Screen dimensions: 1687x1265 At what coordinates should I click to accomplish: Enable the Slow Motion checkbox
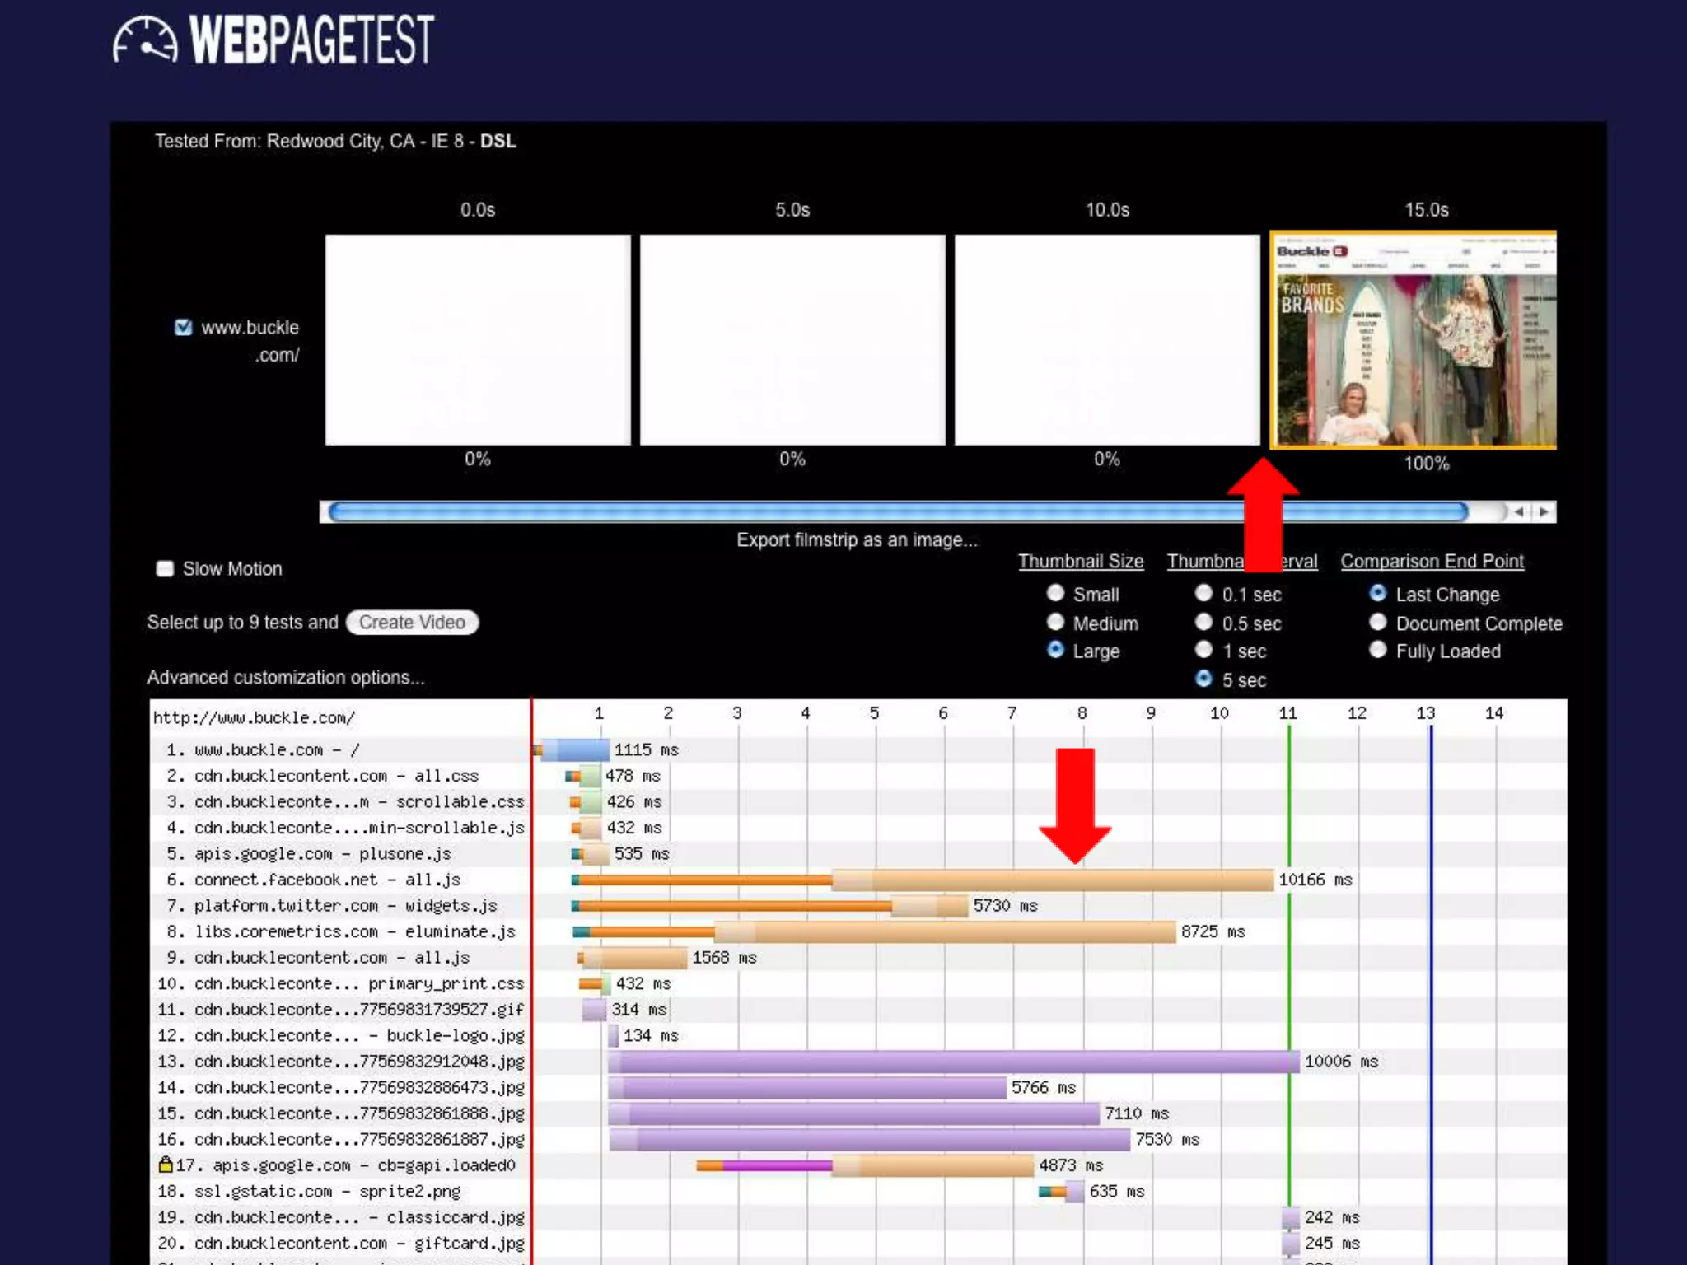click(x=165, y=569)
